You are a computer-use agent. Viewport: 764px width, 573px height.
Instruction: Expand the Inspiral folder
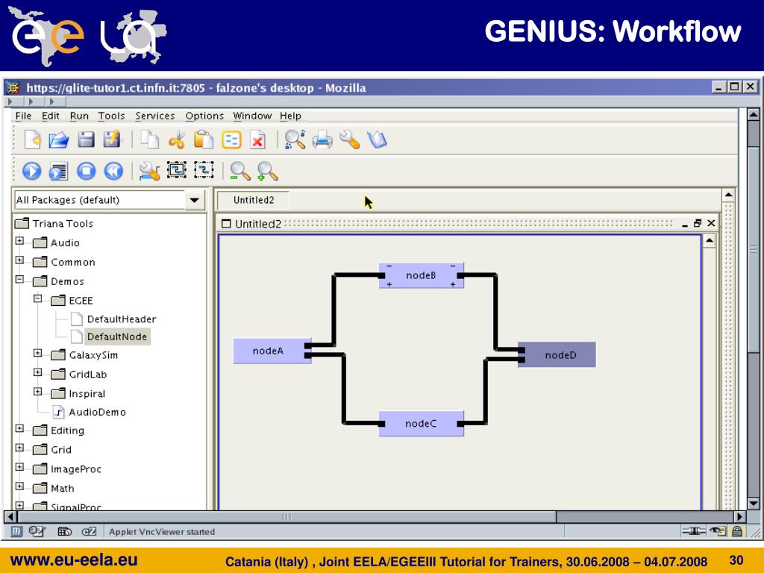pos(37,392)
